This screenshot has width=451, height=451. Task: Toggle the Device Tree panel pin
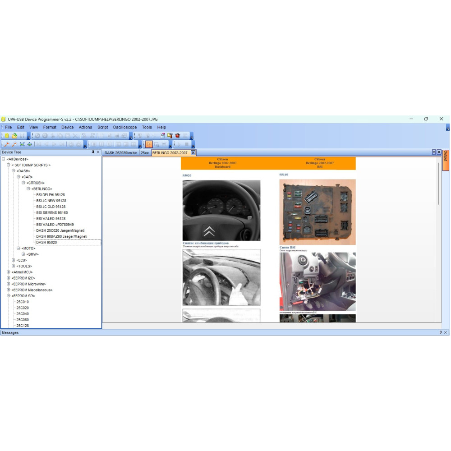point(93,152)
